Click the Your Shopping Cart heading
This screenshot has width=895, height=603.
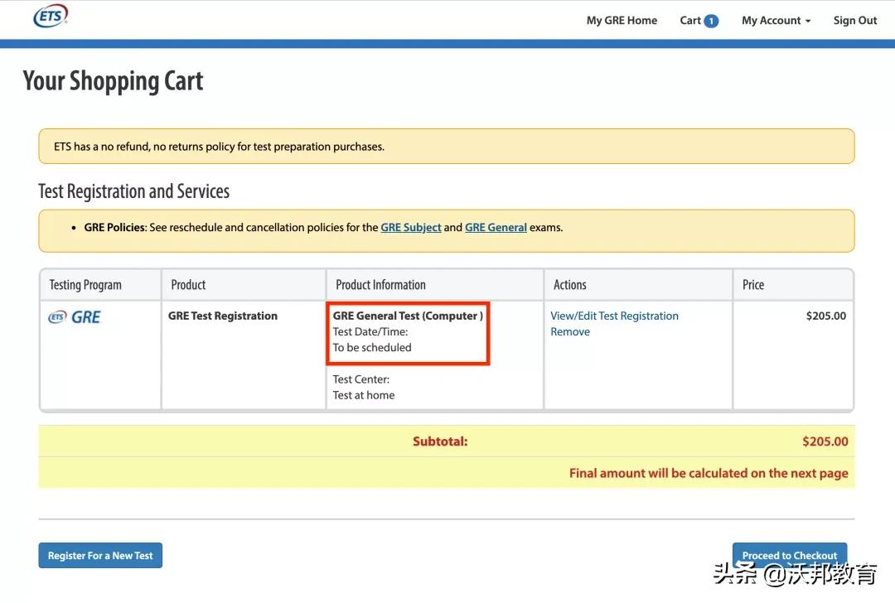(114, 81)
